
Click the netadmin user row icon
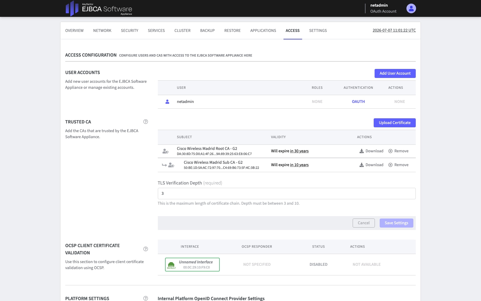coord(167,102)
